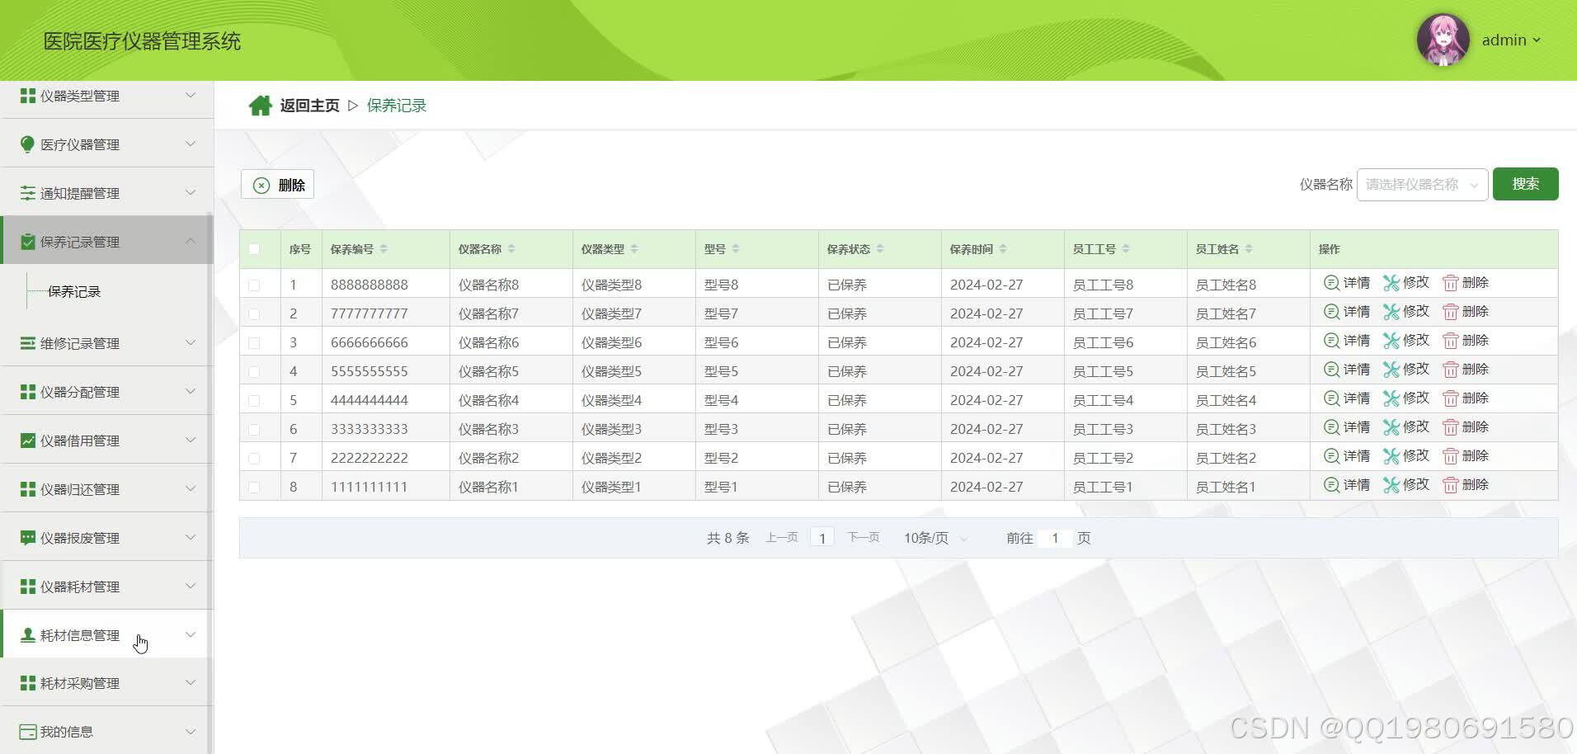
Task: Click trash icon for row 仪器名称3
Action: 1450,427
